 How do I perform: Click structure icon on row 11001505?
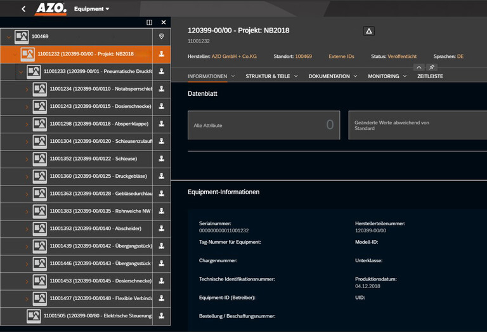pyautogui.click(x=162, y=315)
